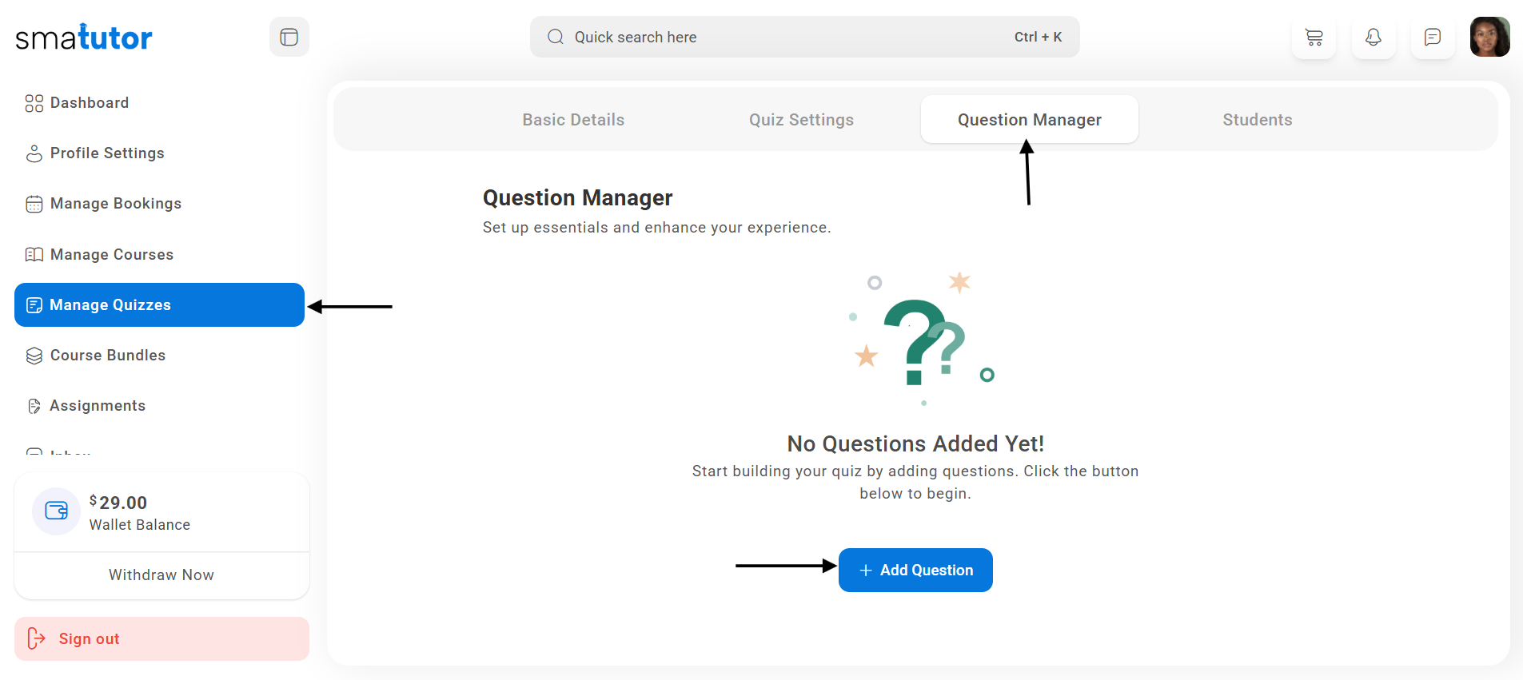Open the notifications bell

tap(1373, 38)
